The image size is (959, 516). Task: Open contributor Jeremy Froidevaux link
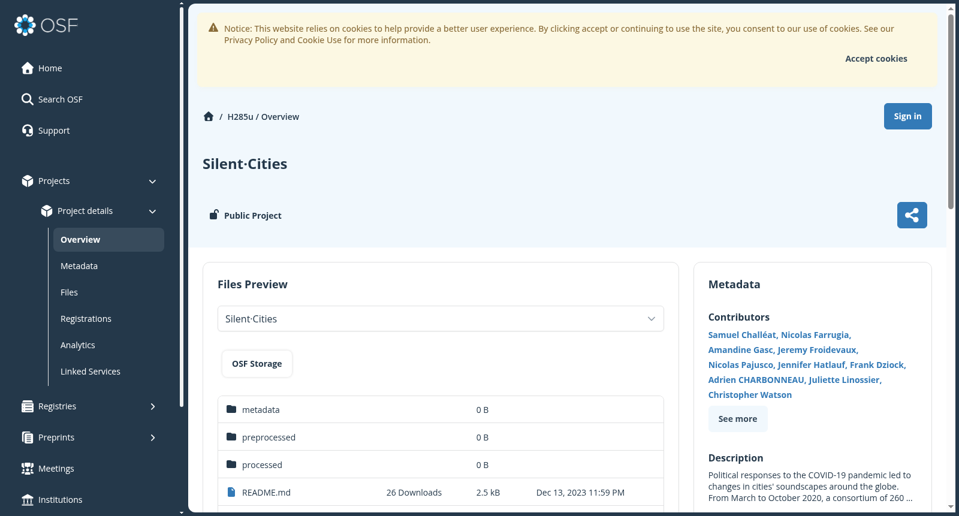(818, 350)
